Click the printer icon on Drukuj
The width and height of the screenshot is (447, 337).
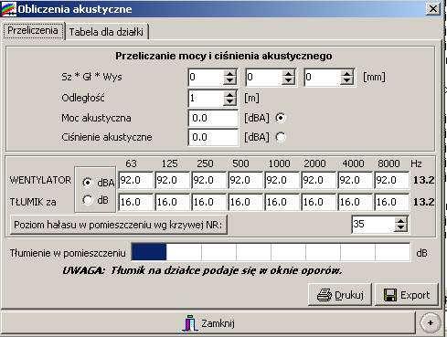pos(325,295)
